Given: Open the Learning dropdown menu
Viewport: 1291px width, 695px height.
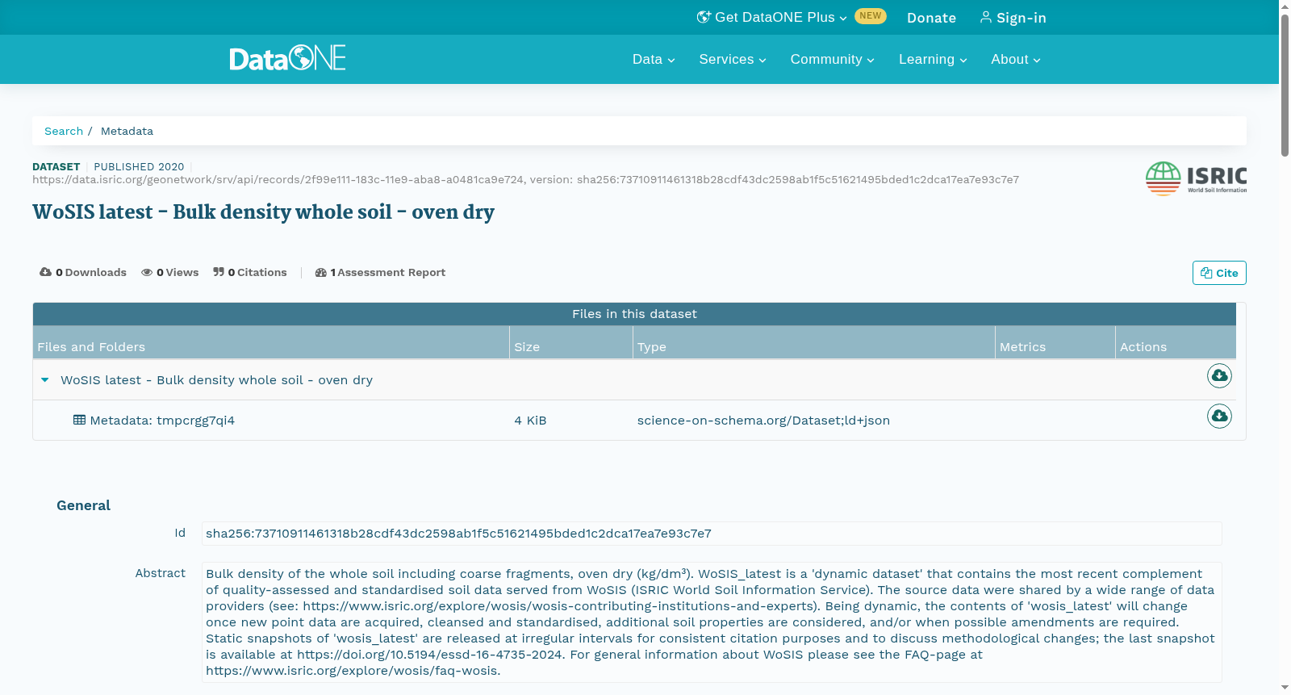Looking at the screenshot, I should [933, 59].
